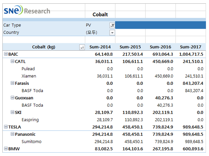The image size is (209, 156).
Task: Select the Guoxuan row label
Action: click(x=24, y=98)
